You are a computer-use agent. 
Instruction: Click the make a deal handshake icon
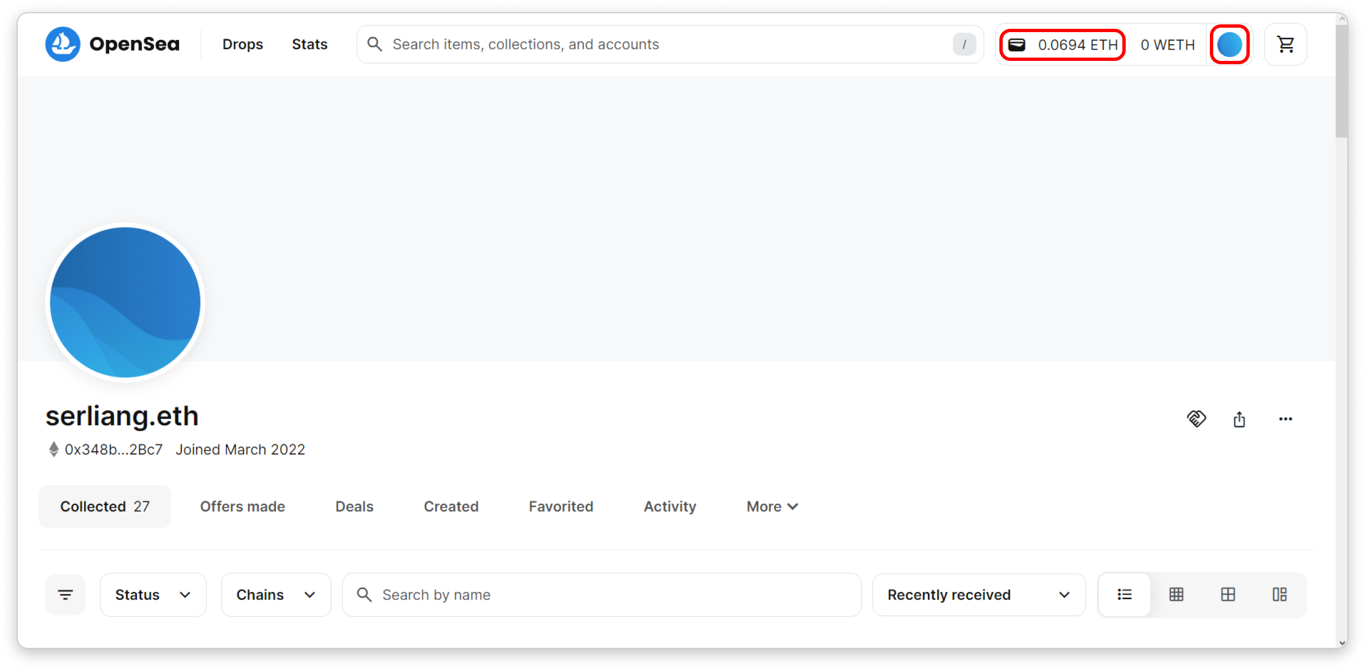[x=1196, y=419]
